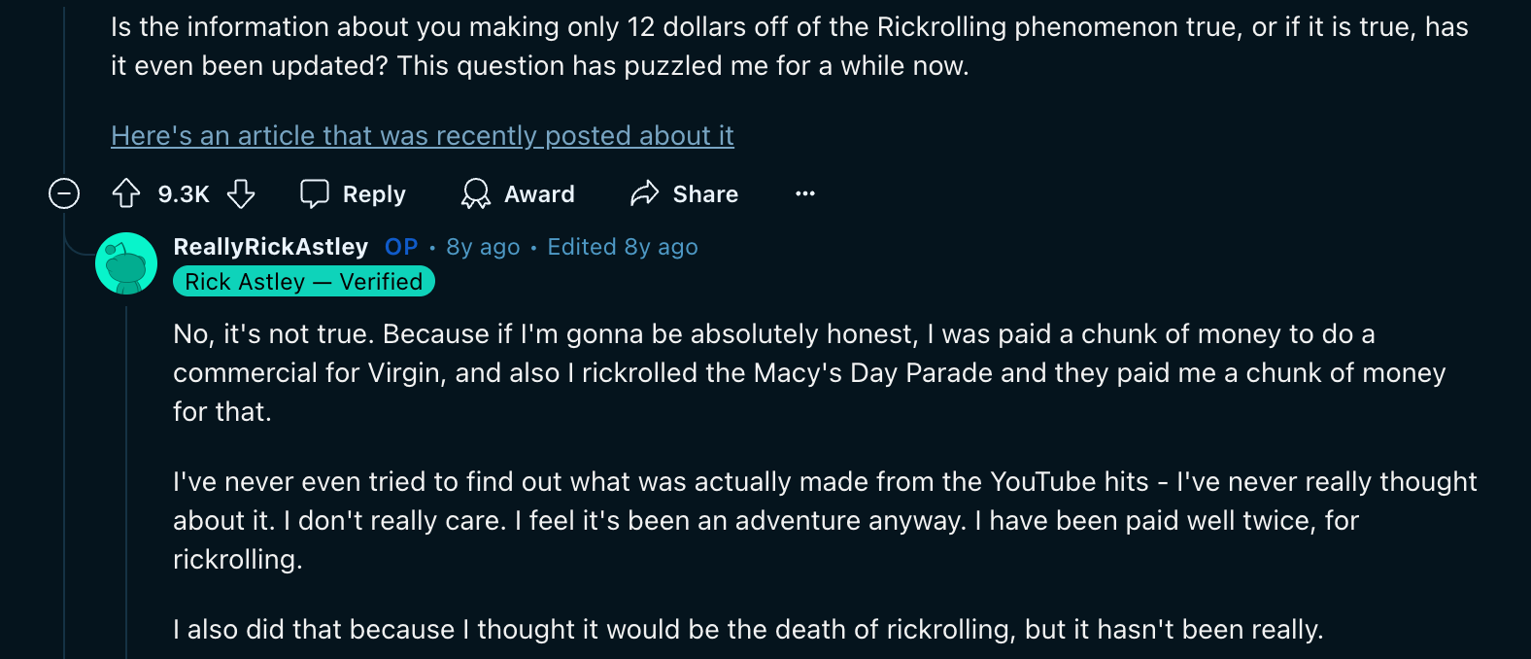Viewport: 1531px width, 659px height.
Task: Click the Award ribbon icon
Action: 475,194
